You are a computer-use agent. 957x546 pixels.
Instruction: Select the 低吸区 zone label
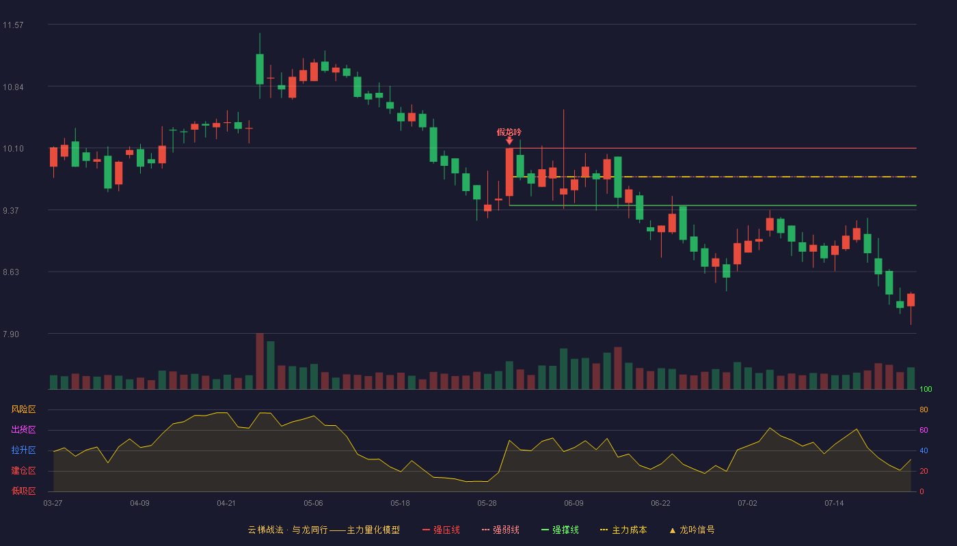tap(23, 491)
